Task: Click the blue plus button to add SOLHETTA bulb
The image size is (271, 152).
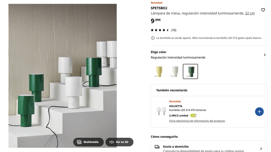Action: [x=259, y=112]
